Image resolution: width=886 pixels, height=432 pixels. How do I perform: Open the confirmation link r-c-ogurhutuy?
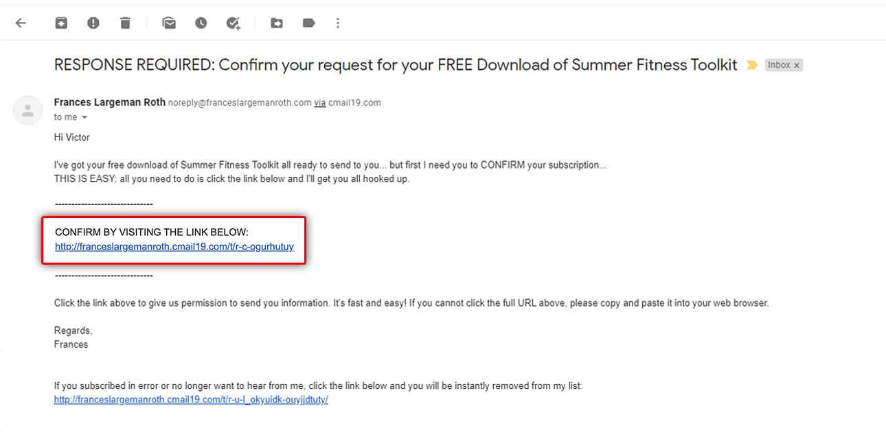tap(174, 246)
